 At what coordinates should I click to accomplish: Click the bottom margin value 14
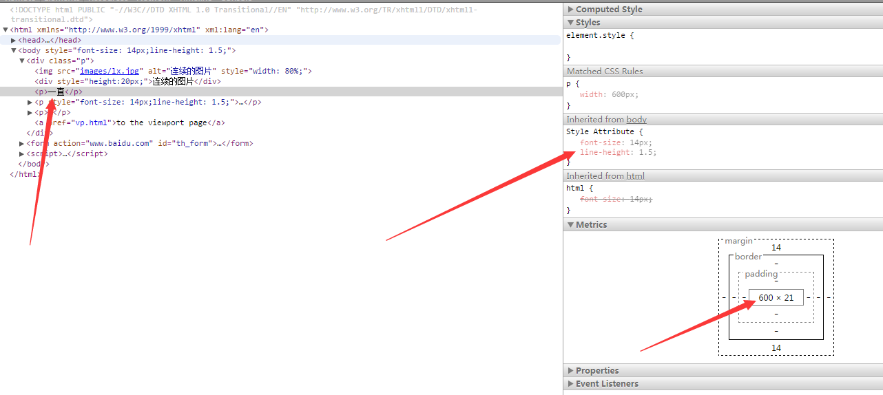(776, 348)
